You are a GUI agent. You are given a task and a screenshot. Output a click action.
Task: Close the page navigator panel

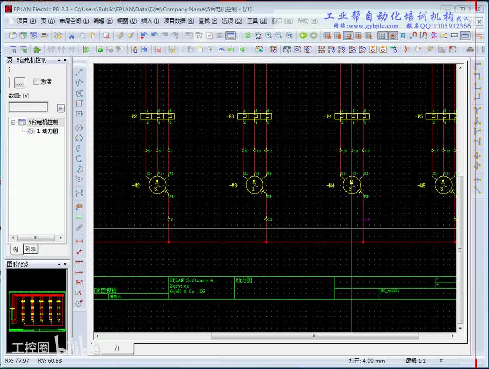click(65, 60)
